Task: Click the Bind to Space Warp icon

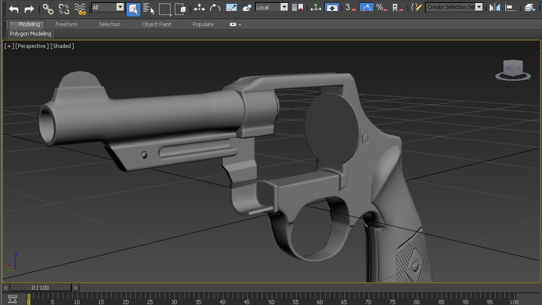Action: (x=81, y=8)
